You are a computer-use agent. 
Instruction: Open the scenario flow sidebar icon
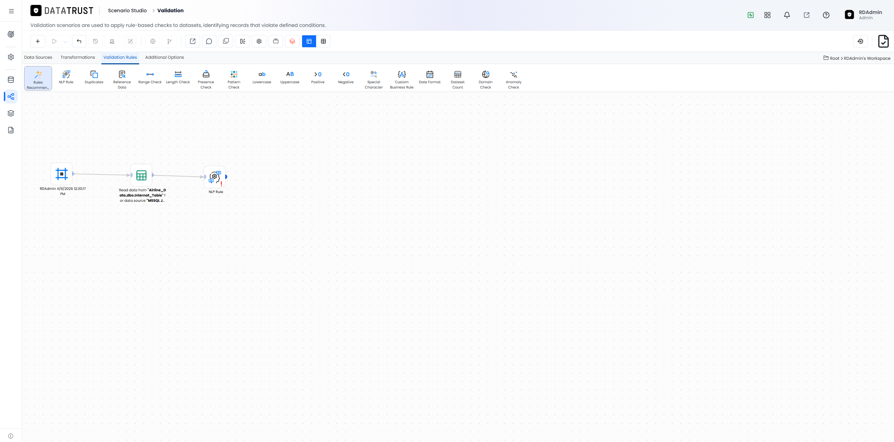pyautogui.click(x=11, y=97)
